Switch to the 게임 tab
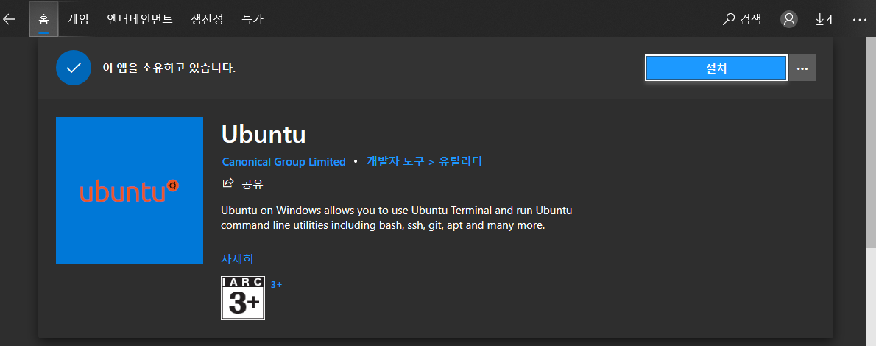The width and height of the screenshot is (876, 346). click(x=77, y=19)
